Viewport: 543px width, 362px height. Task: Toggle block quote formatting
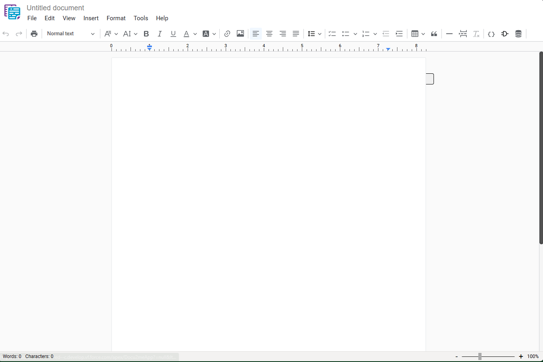(x=434, y=34)
